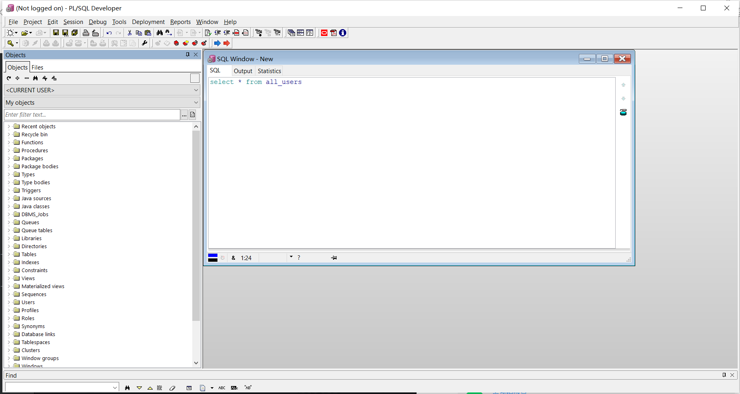Click the Undo arrow icon
Image resolution: width=740 pixels, height=394 pixels.
point(109,33)
